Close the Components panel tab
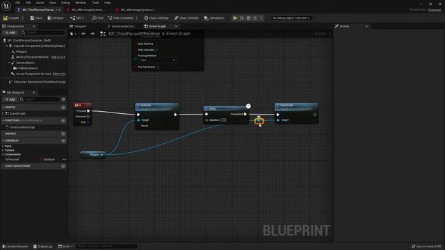445x250 pixels. [x=34, y=26]
